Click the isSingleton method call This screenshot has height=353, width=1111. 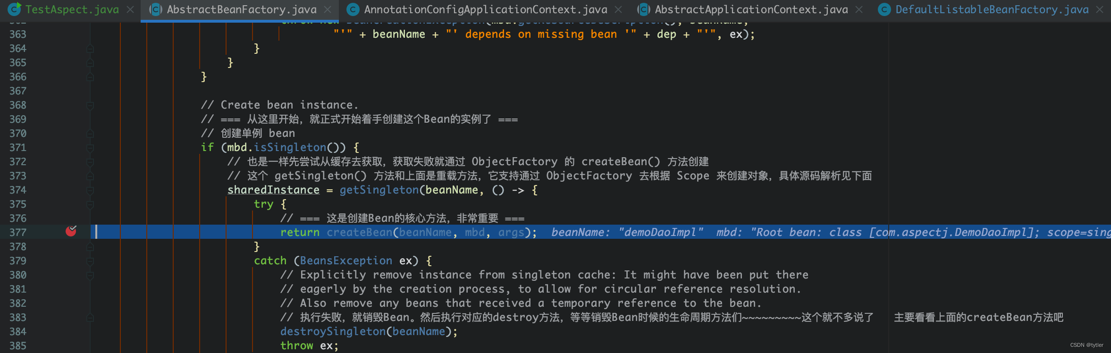[x=290, y=147]
